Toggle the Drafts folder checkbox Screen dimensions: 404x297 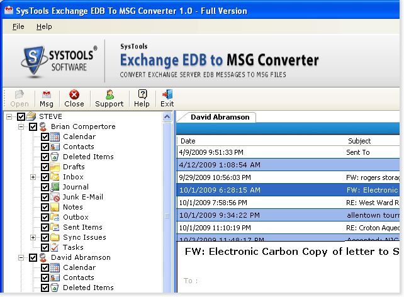pyautogui.click(x=45, y=167)
